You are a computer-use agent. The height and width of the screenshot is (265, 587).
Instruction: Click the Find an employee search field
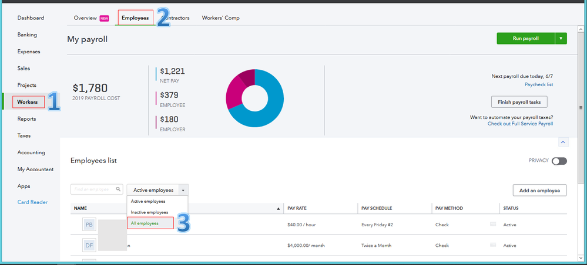[96, 189]
